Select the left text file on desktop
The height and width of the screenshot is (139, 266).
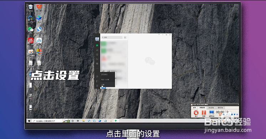31,64
